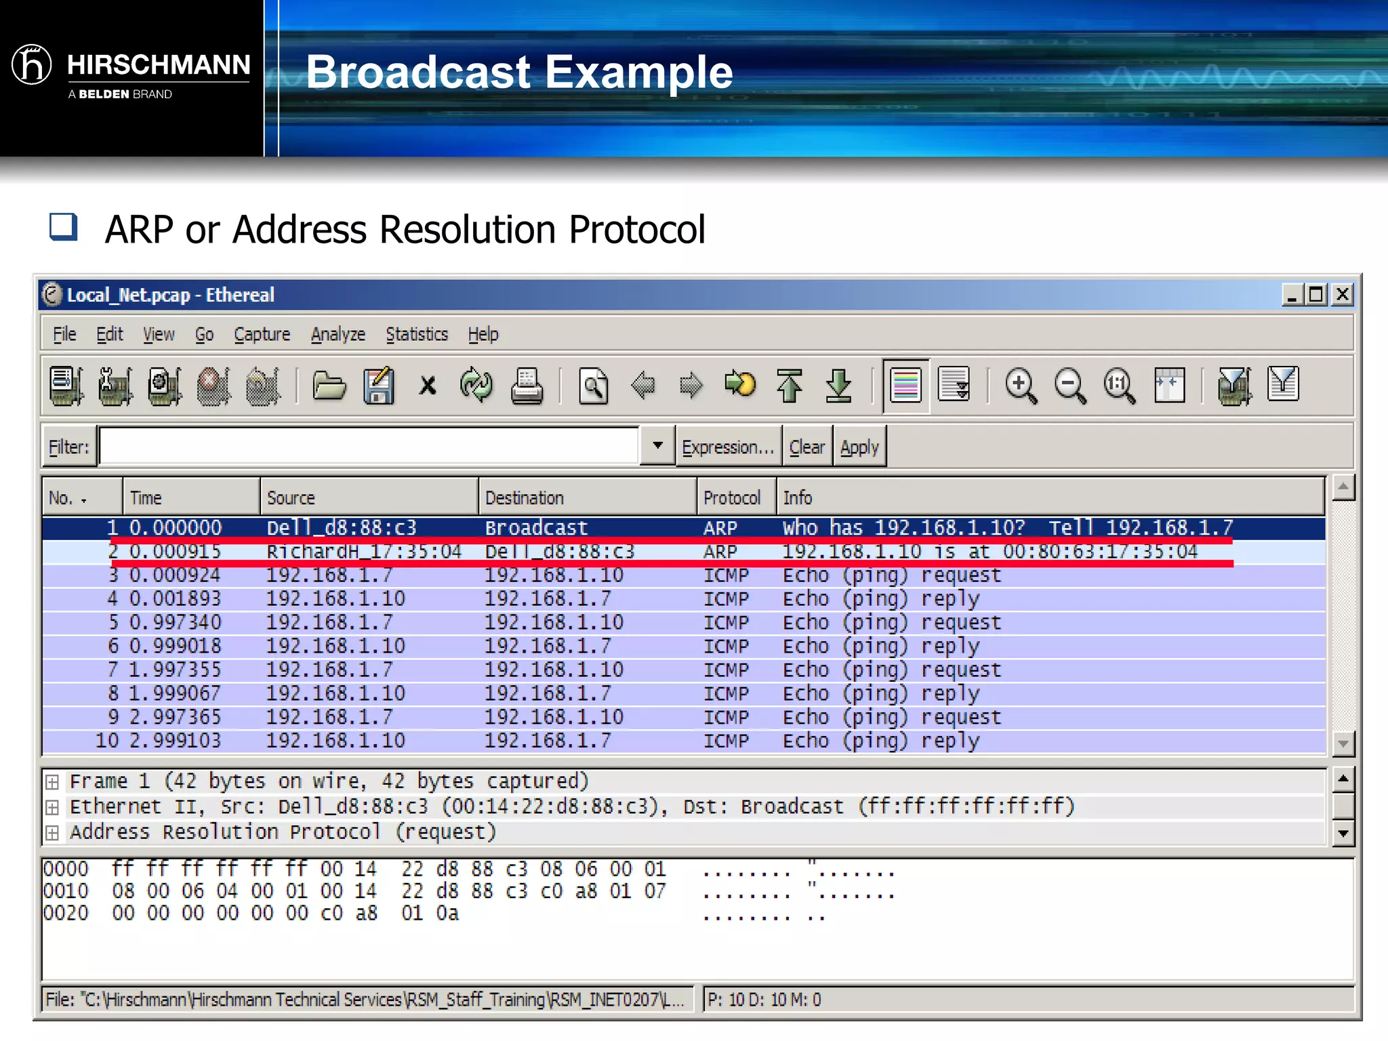This screenshot has width=1388, height=1041.
Task: Open the Help menu
Action: coord(483,334)
